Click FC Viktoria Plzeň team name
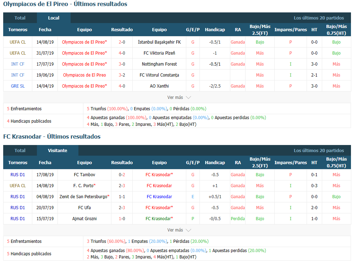Viewport: 357px width, 262px height. 159,53
